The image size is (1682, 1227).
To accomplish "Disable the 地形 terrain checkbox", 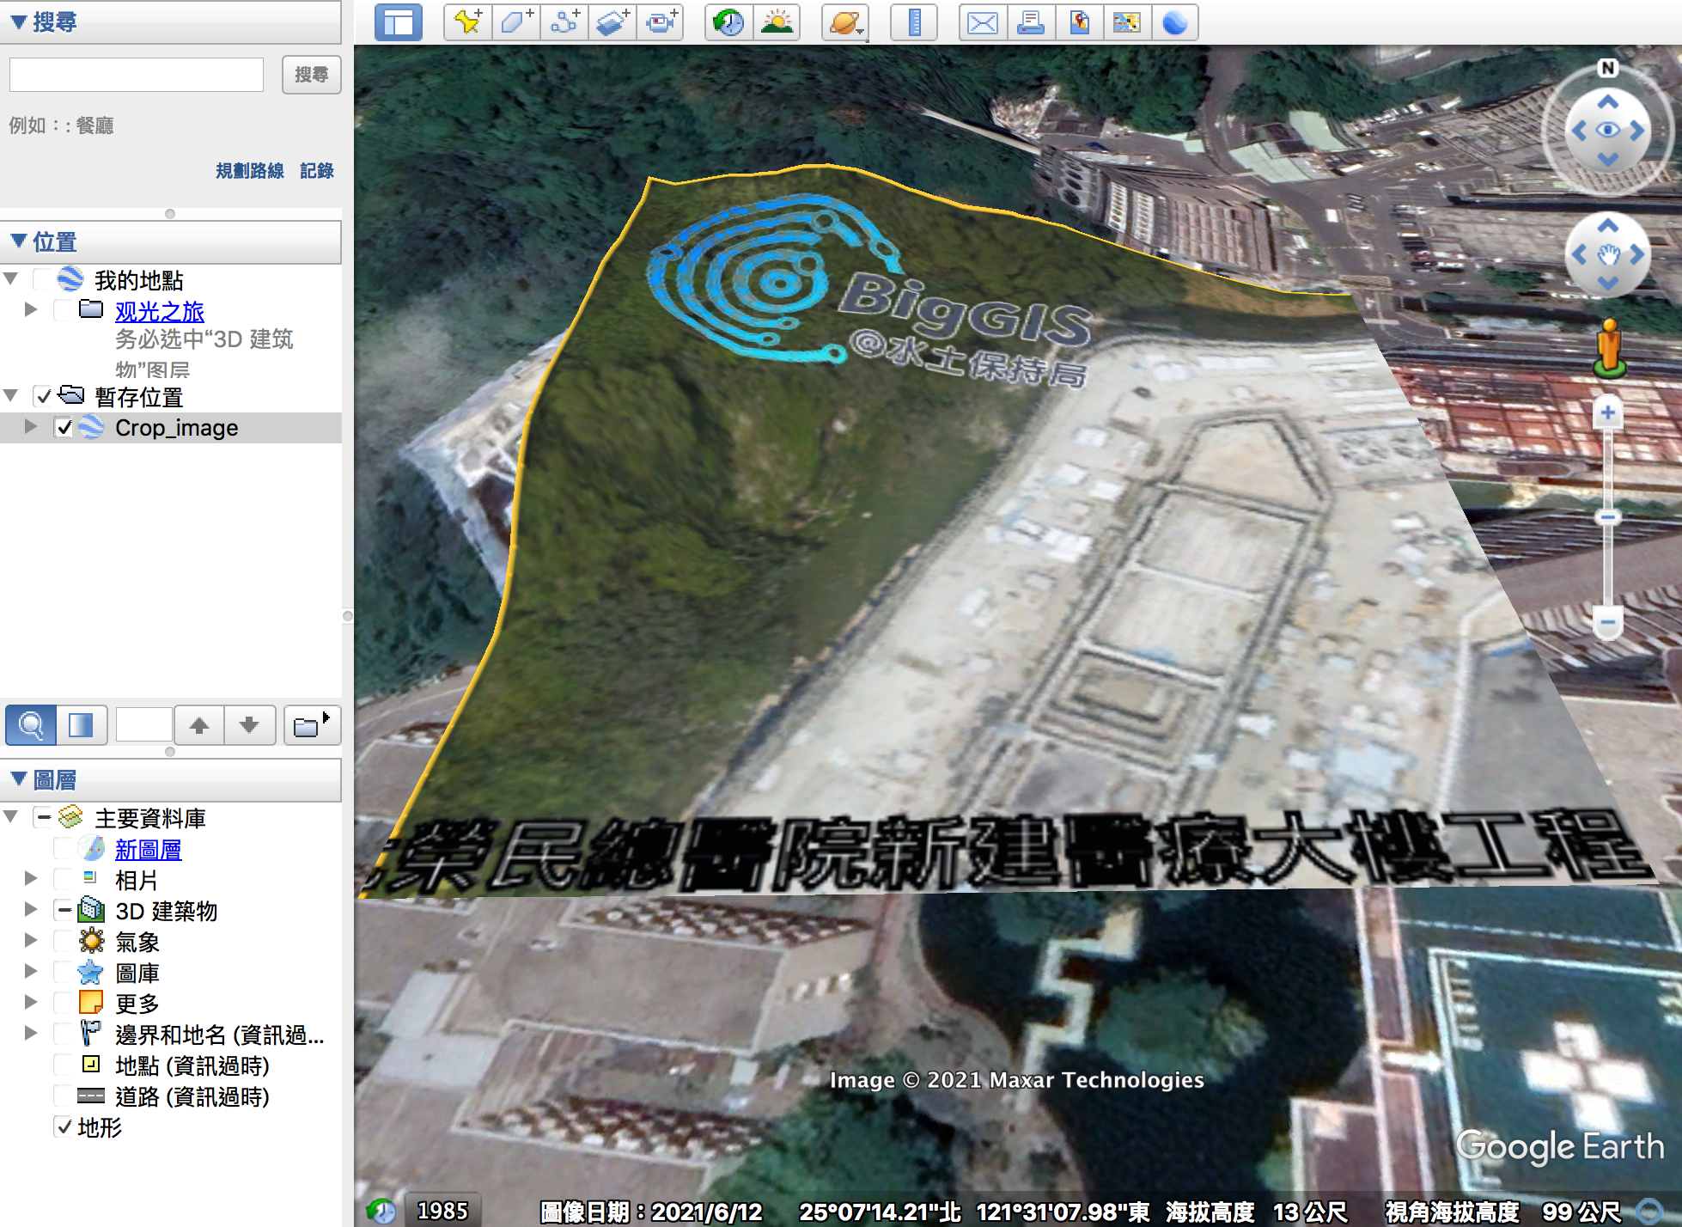I will (x=64, y=1126).
